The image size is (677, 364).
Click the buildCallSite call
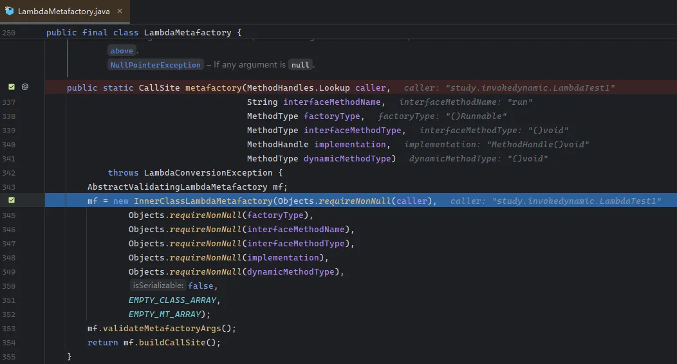click(x=172, y=343)
